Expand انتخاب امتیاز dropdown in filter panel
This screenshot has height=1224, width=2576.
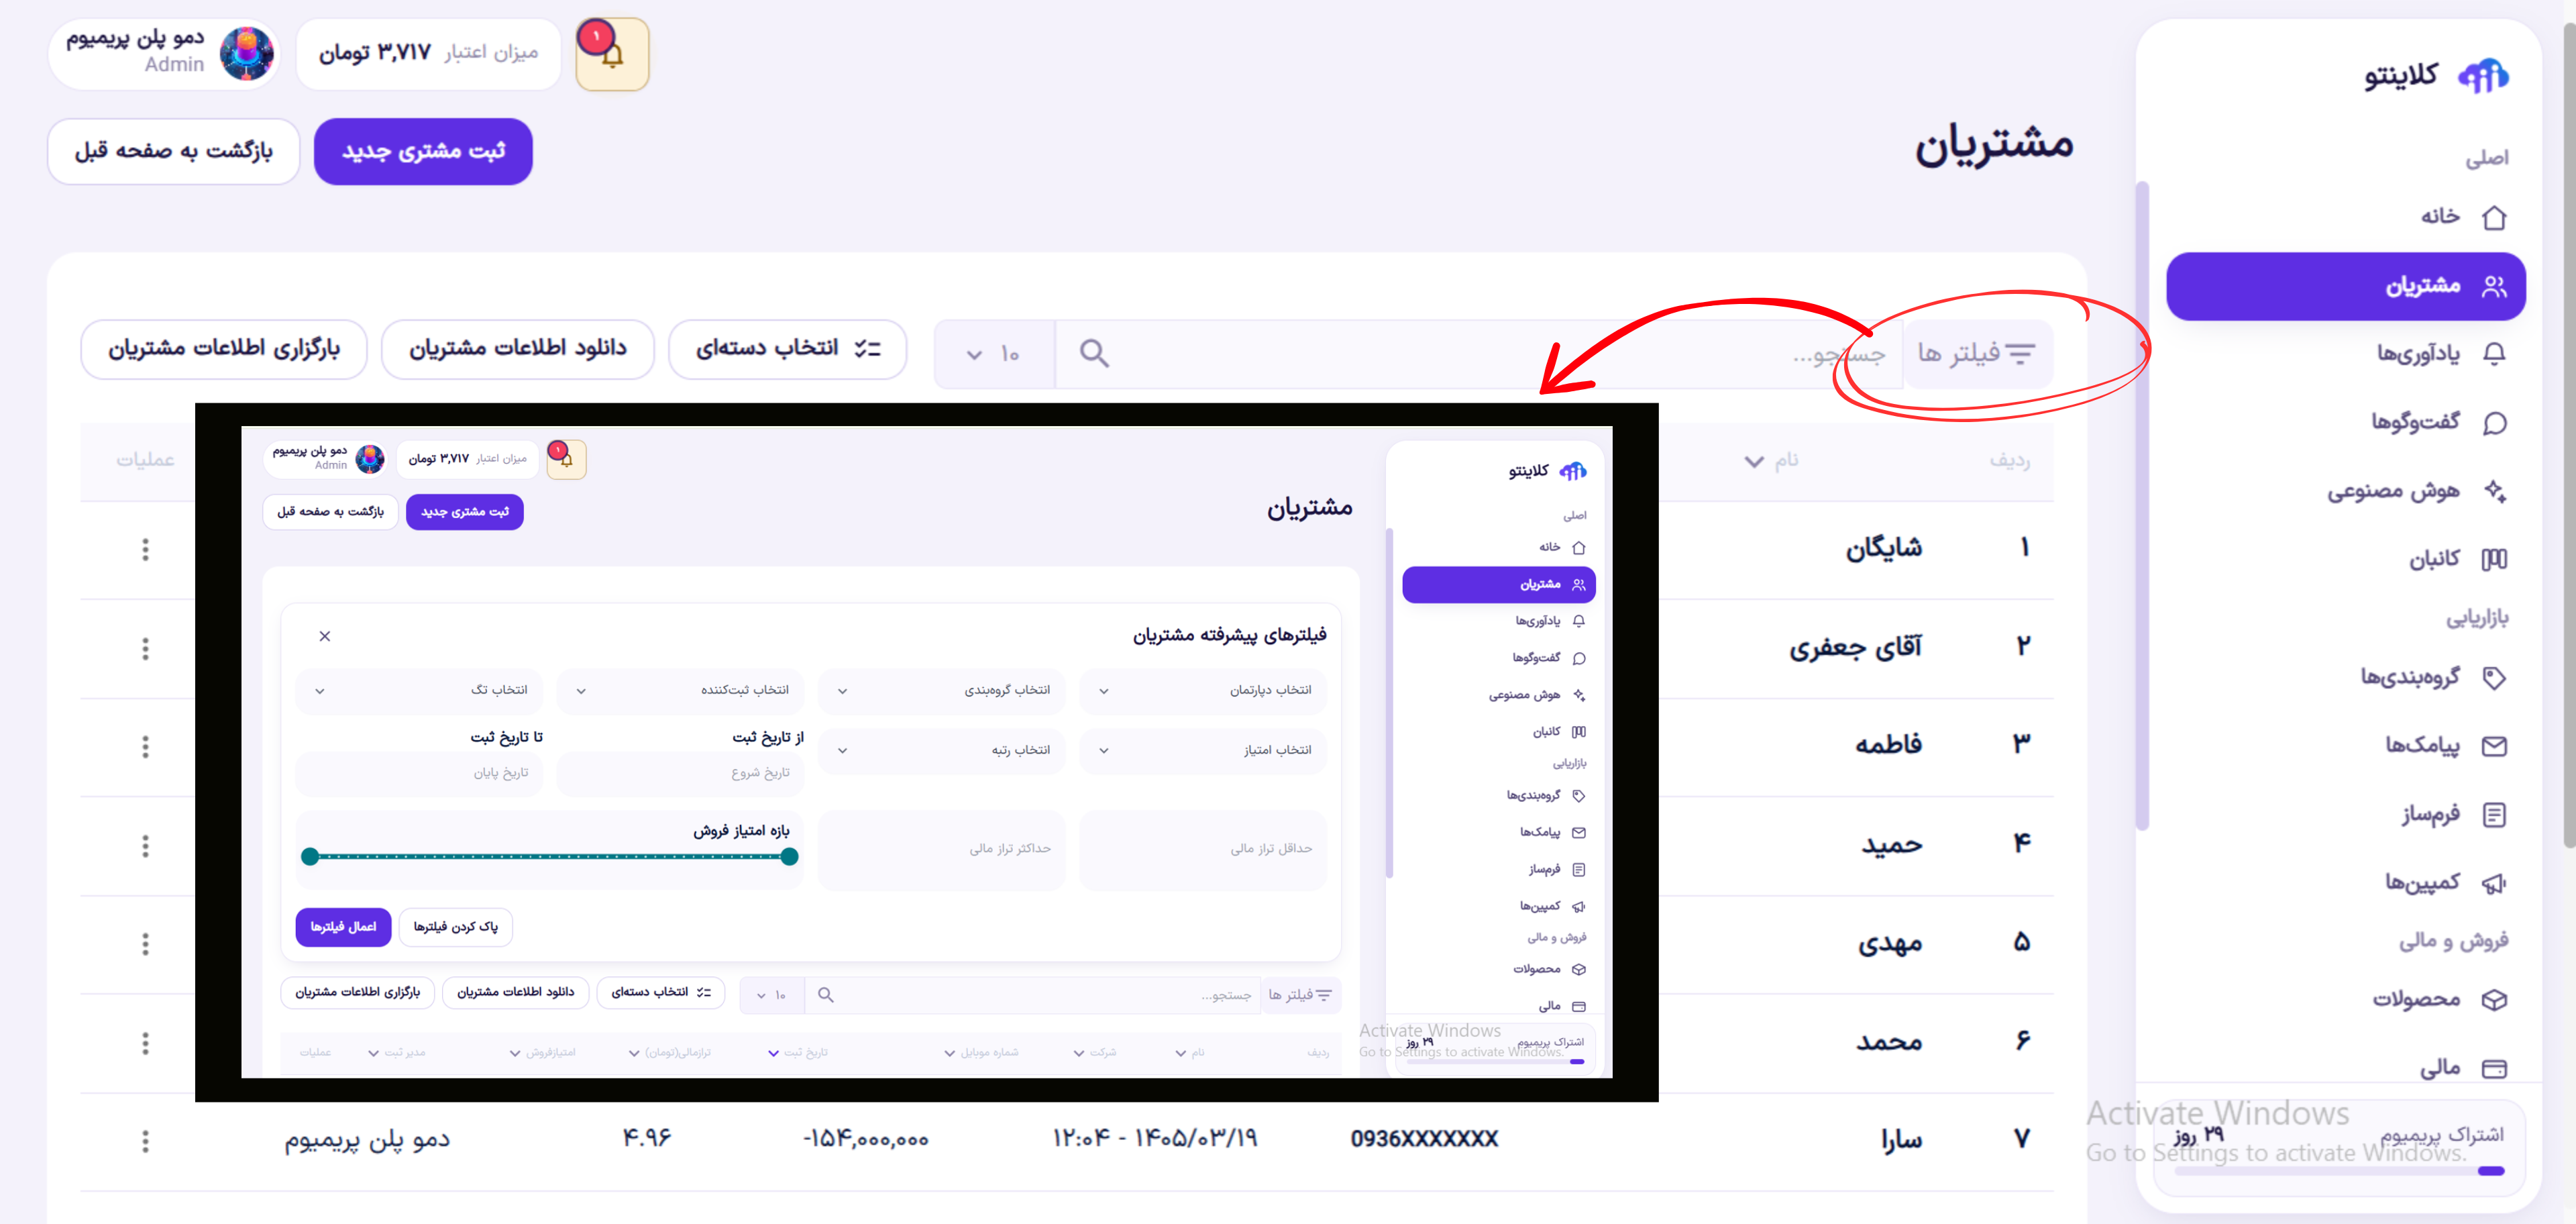(x=1203, y=751)
